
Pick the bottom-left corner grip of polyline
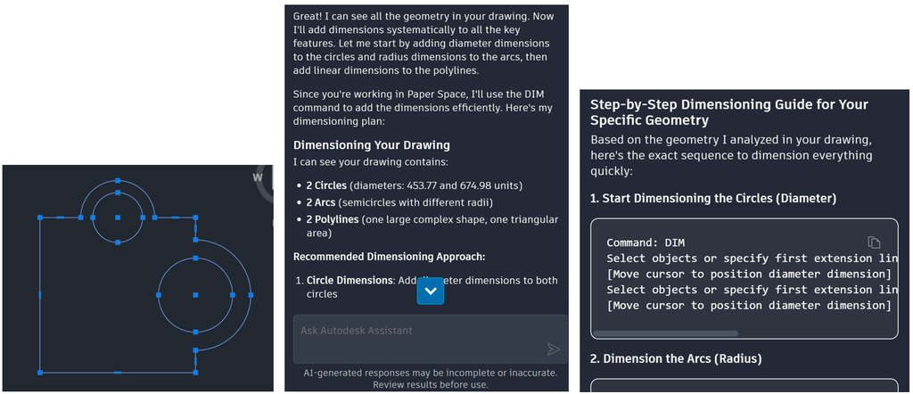(40, 372)
